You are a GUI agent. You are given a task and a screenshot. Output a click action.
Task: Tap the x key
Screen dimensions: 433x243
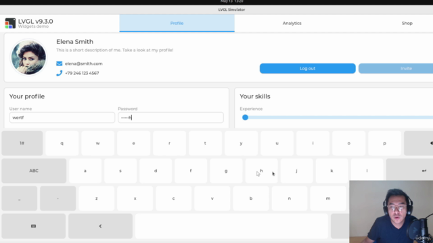(135, 198)
